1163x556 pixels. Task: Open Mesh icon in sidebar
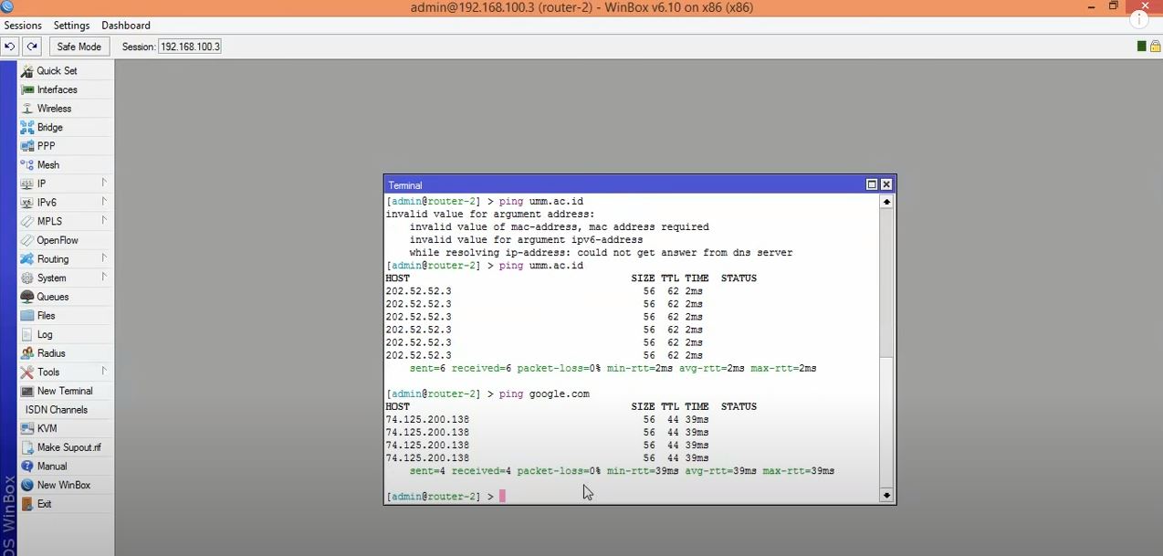coord(27,165)
